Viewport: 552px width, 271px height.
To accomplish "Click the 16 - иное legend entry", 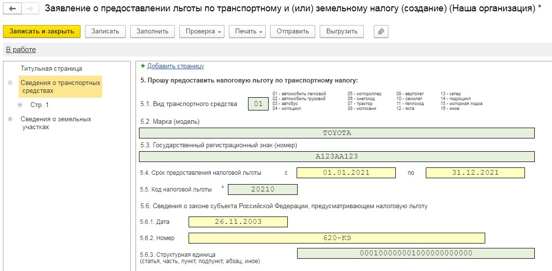I will click(450, 109).
